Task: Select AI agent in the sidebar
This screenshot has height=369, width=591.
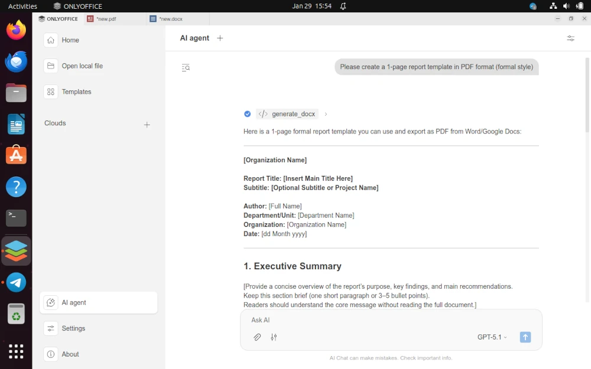Action: point(73,302)
